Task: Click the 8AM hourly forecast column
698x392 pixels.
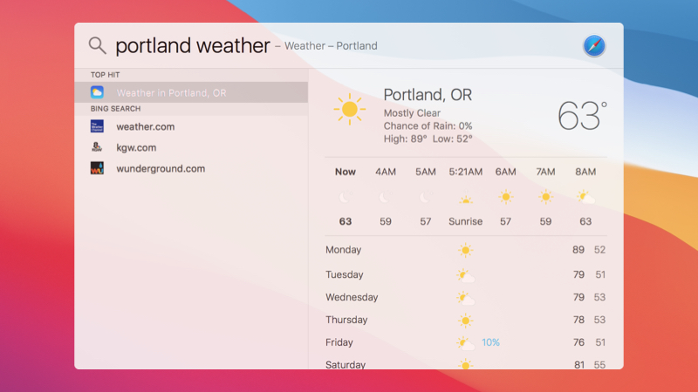Action: click(x=585, y=197)
